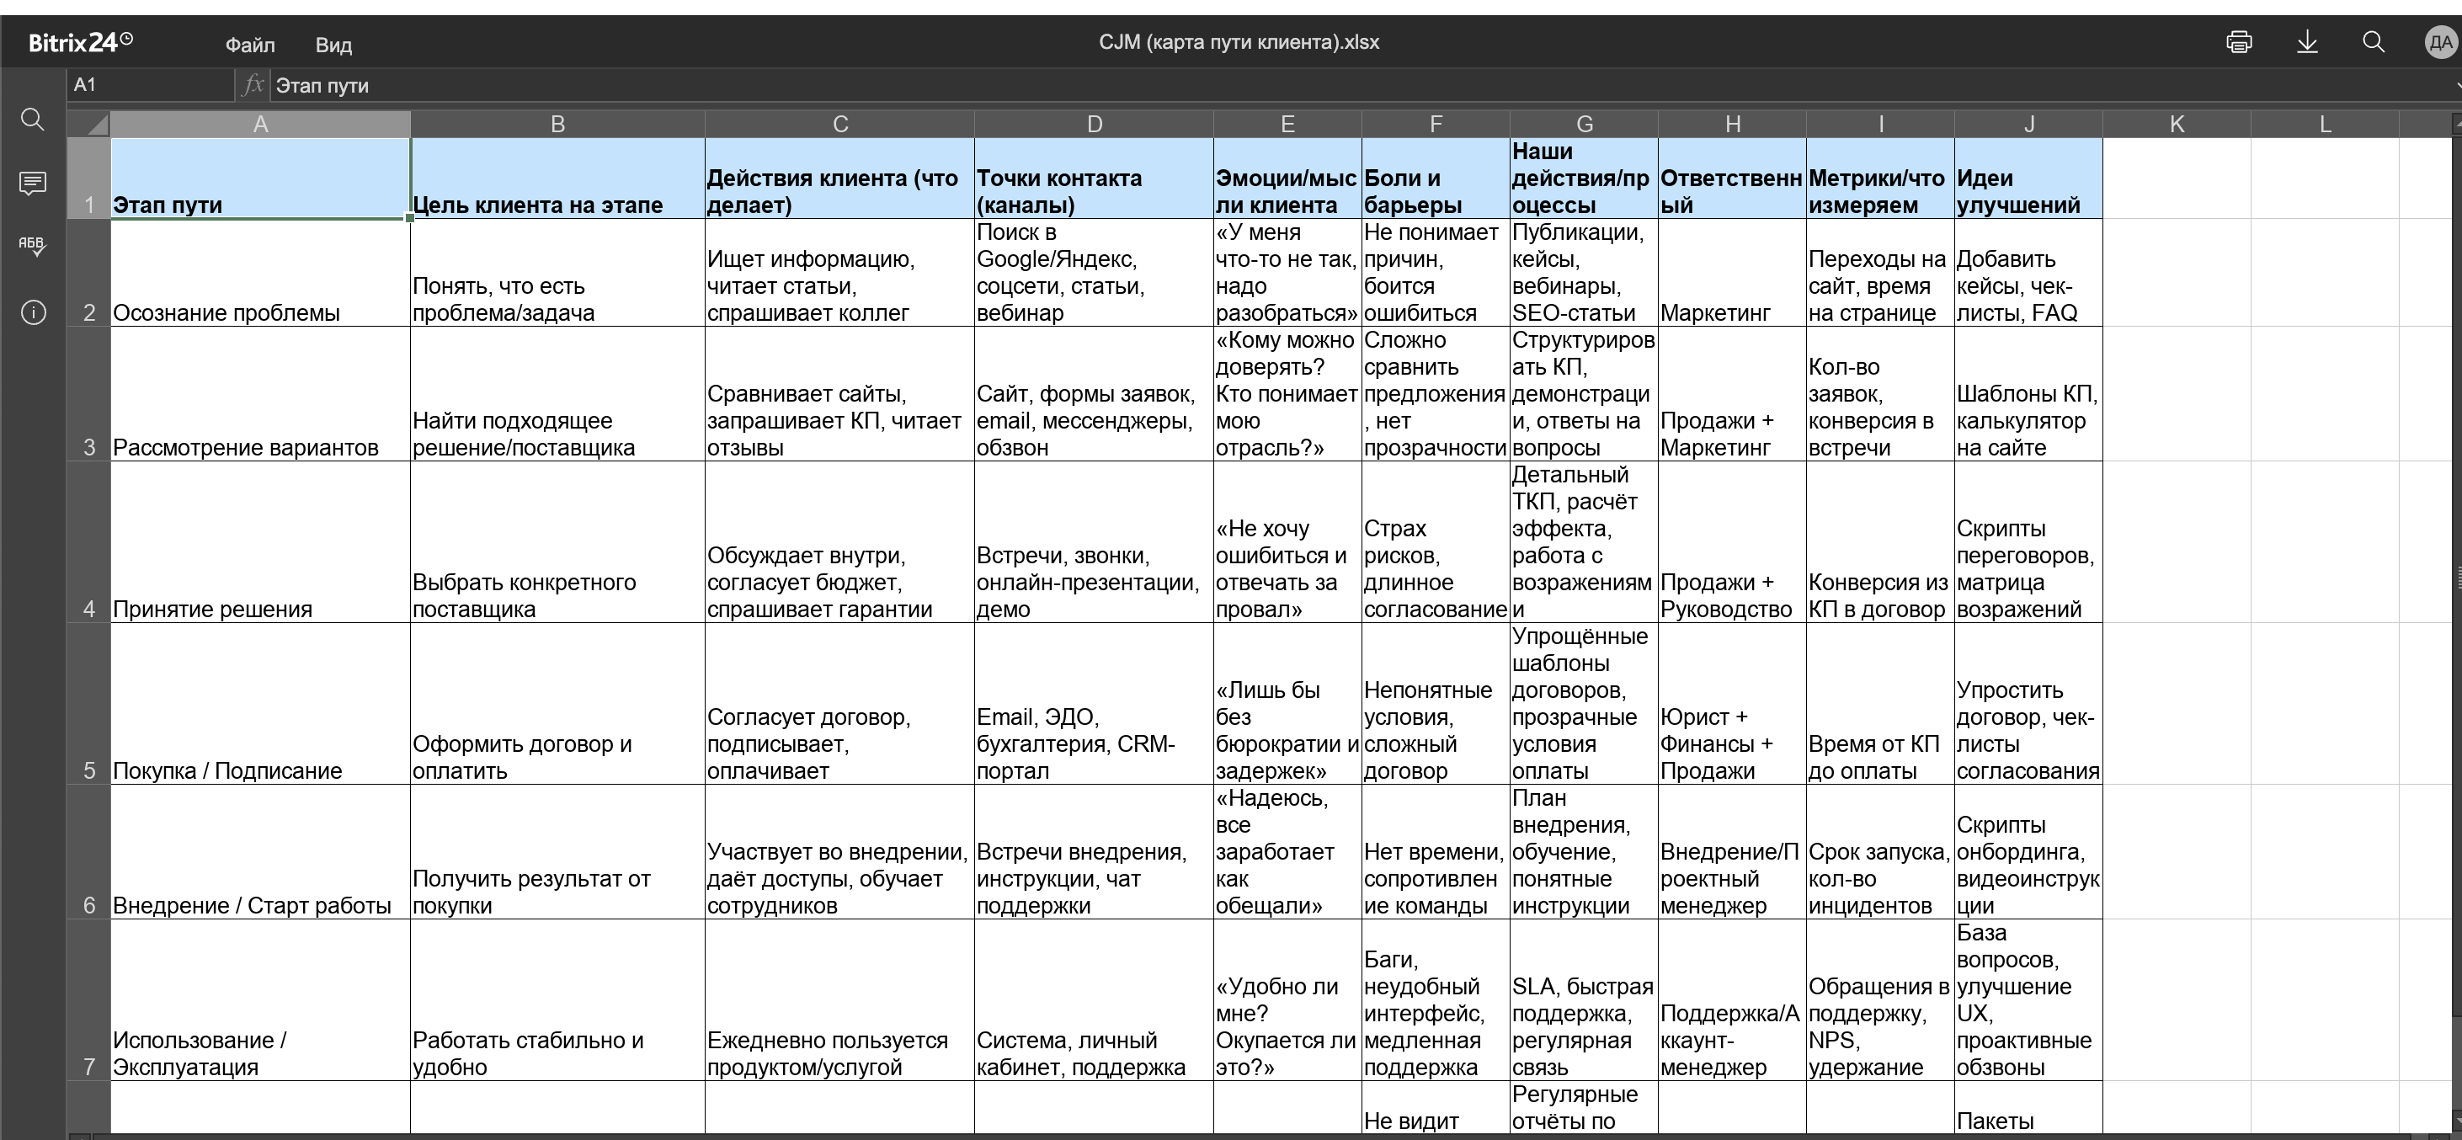Select column I header
The image size is (2462, 1140).
coord(1880,125)
